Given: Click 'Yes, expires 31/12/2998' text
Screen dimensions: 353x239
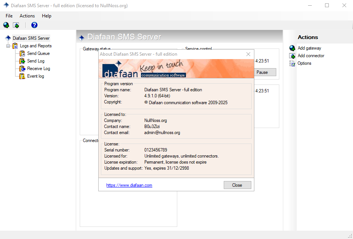Looking at the screenshot, I should 167,169.
